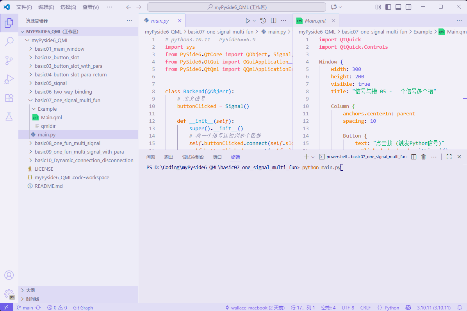Image resolution: width=467 pixels, height=311 pixels.
Task: Close the main.py editor tab
Action: click(x=180, y=21)
